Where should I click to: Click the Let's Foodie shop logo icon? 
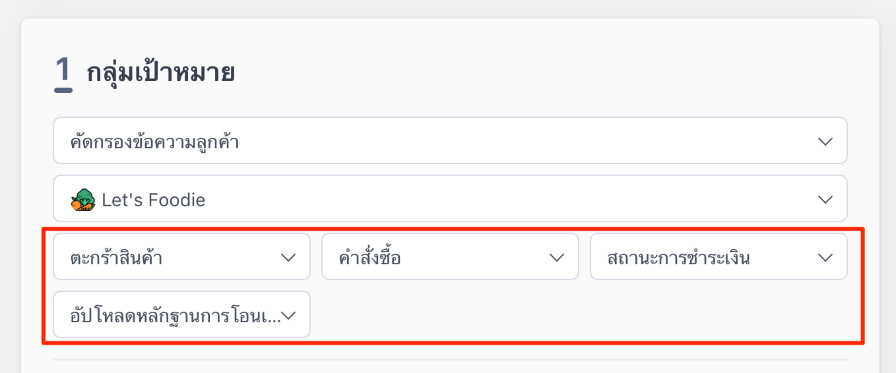point(83,200)
